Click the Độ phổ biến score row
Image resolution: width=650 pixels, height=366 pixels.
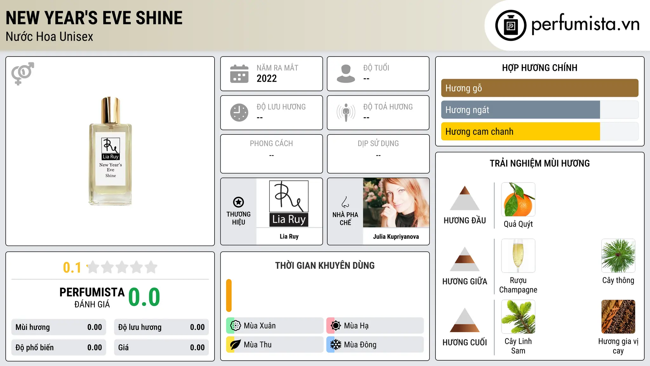point(59,348)
